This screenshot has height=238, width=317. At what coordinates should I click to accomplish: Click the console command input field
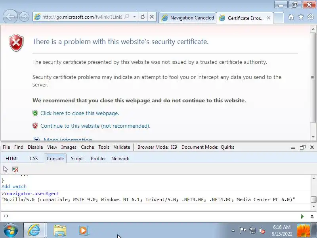(x=154, y=216)
